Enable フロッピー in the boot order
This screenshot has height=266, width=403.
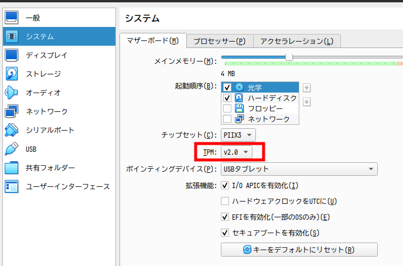pyautogui.click(x=227, y=108)
